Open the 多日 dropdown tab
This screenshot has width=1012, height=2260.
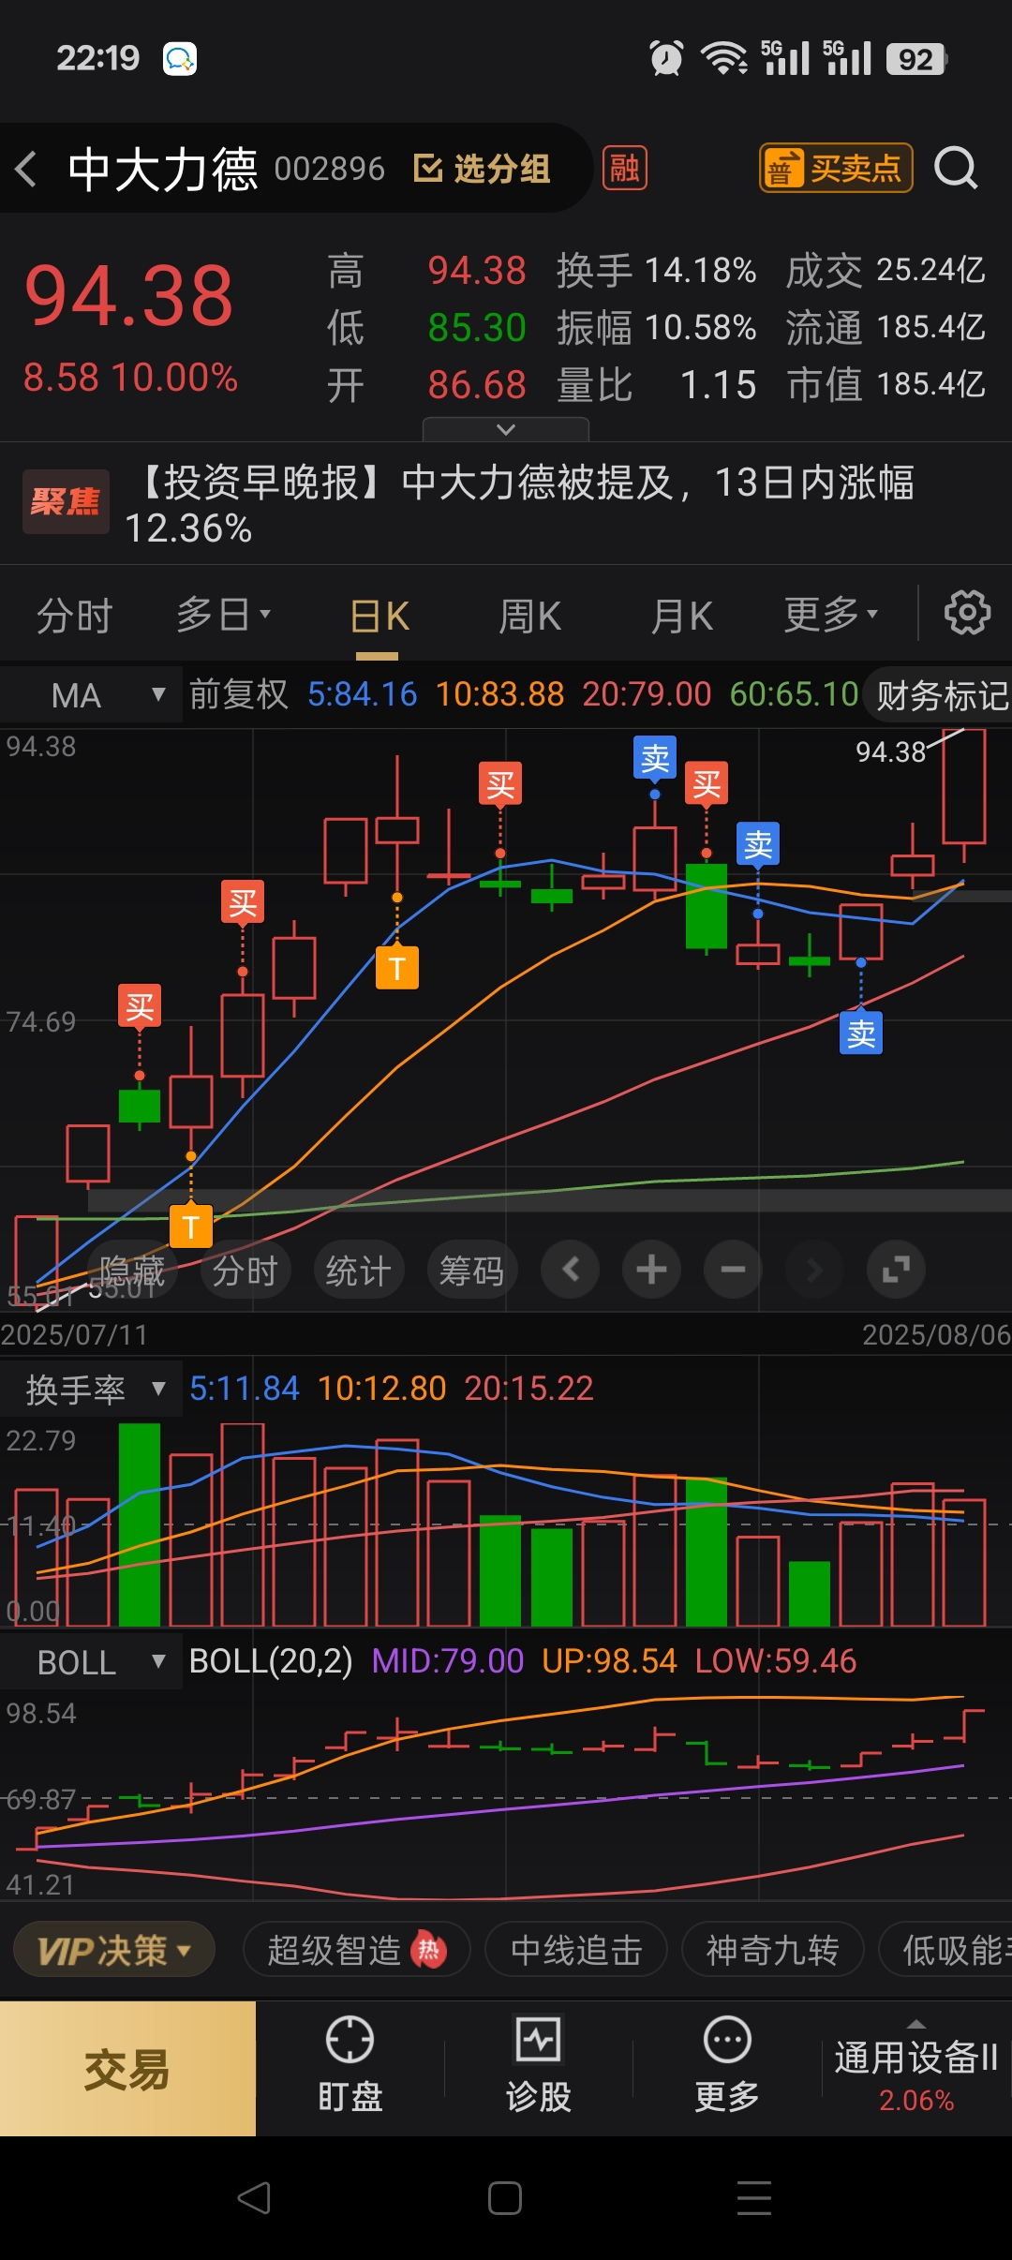[x=223, y=616]
